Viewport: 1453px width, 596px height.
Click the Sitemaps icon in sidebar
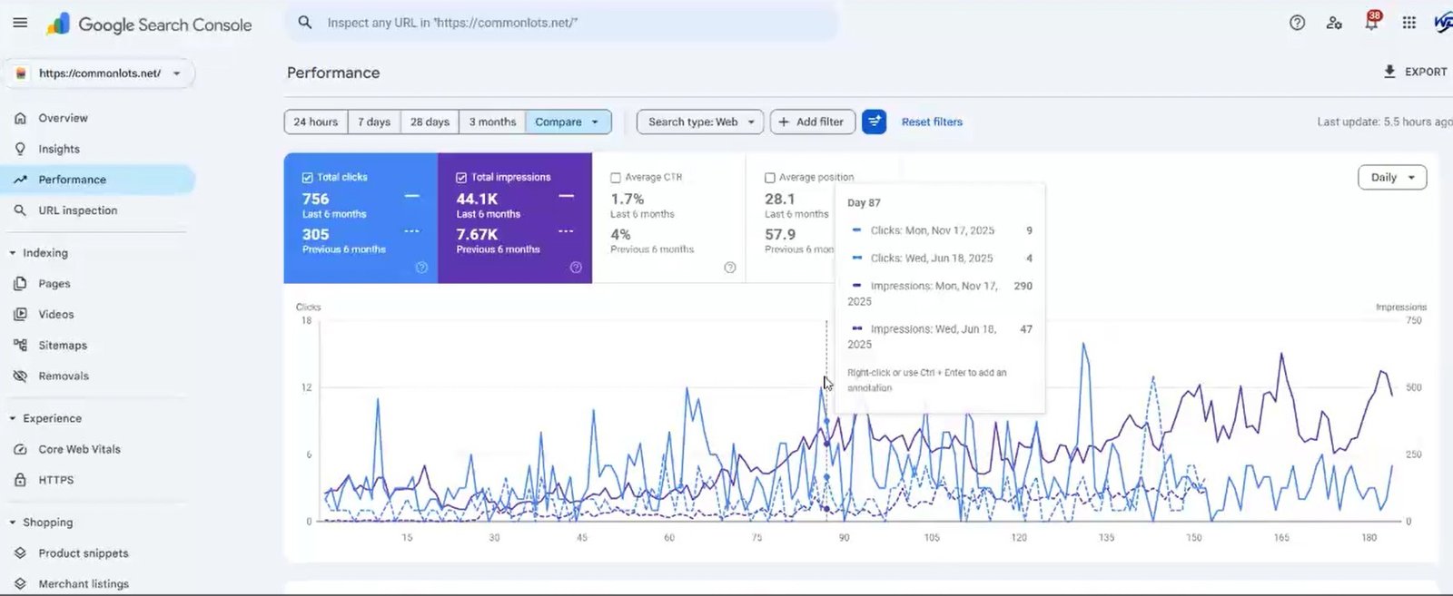20,346
